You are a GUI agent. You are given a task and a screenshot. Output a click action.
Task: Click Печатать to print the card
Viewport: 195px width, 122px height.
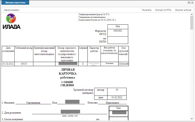point(147,10)
